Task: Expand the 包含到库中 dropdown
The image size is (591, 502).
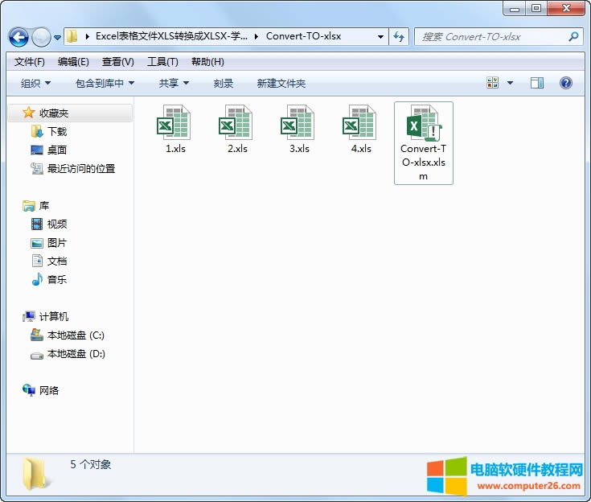Action: pyautogui.click(x=105, y=84)
